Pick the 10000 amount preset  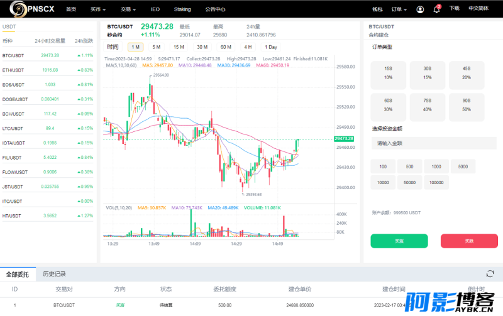(x=383, y=182)
